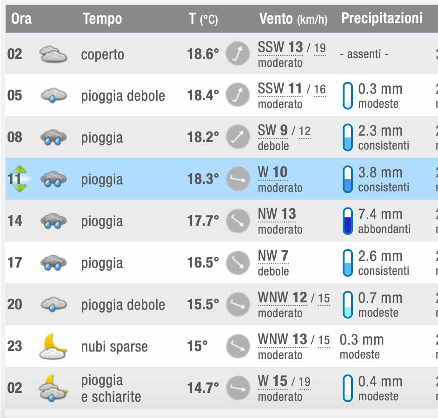Image resolution: width=438 pixels, height=418 pixels.
Task: Click the NW wind arrow icon at hour 14
Action: click(238, 221)
